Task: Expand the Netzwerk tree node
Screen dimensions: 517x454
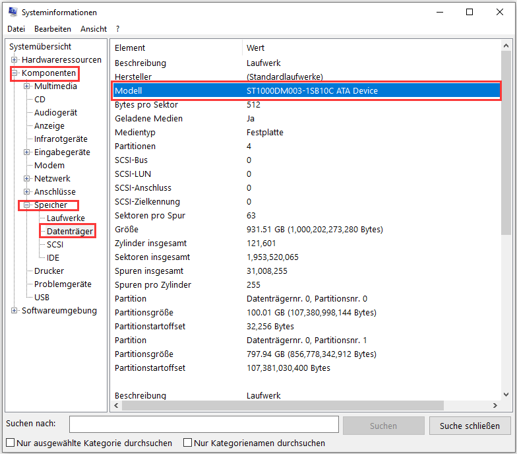Action: (x=27, y=179)
